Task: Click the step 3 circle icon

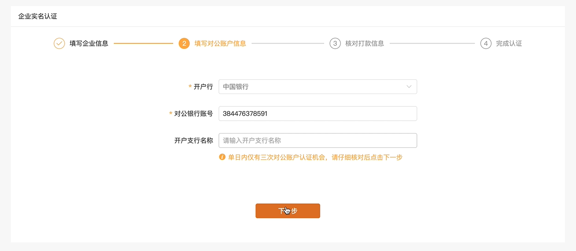Action: [x=335, y=43]
